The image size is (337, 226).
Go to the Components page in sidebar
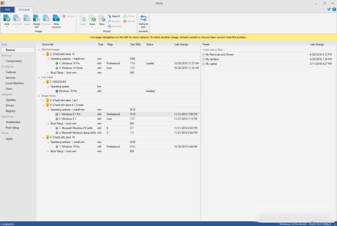coord(13,61)
